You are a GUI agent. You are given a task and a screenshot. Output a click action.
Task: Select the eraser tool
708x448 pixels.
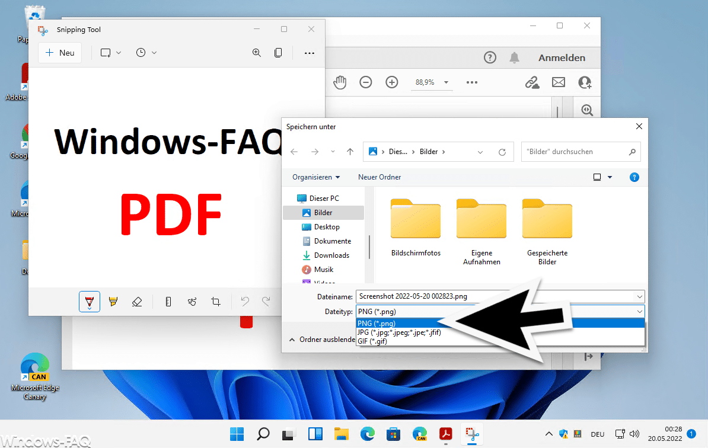(137, 302)
